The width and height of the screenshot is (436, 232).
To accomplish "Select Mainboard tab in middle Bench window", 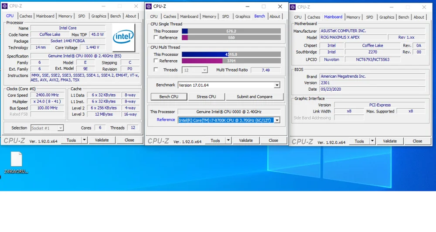I will click(x=189, y=17).
